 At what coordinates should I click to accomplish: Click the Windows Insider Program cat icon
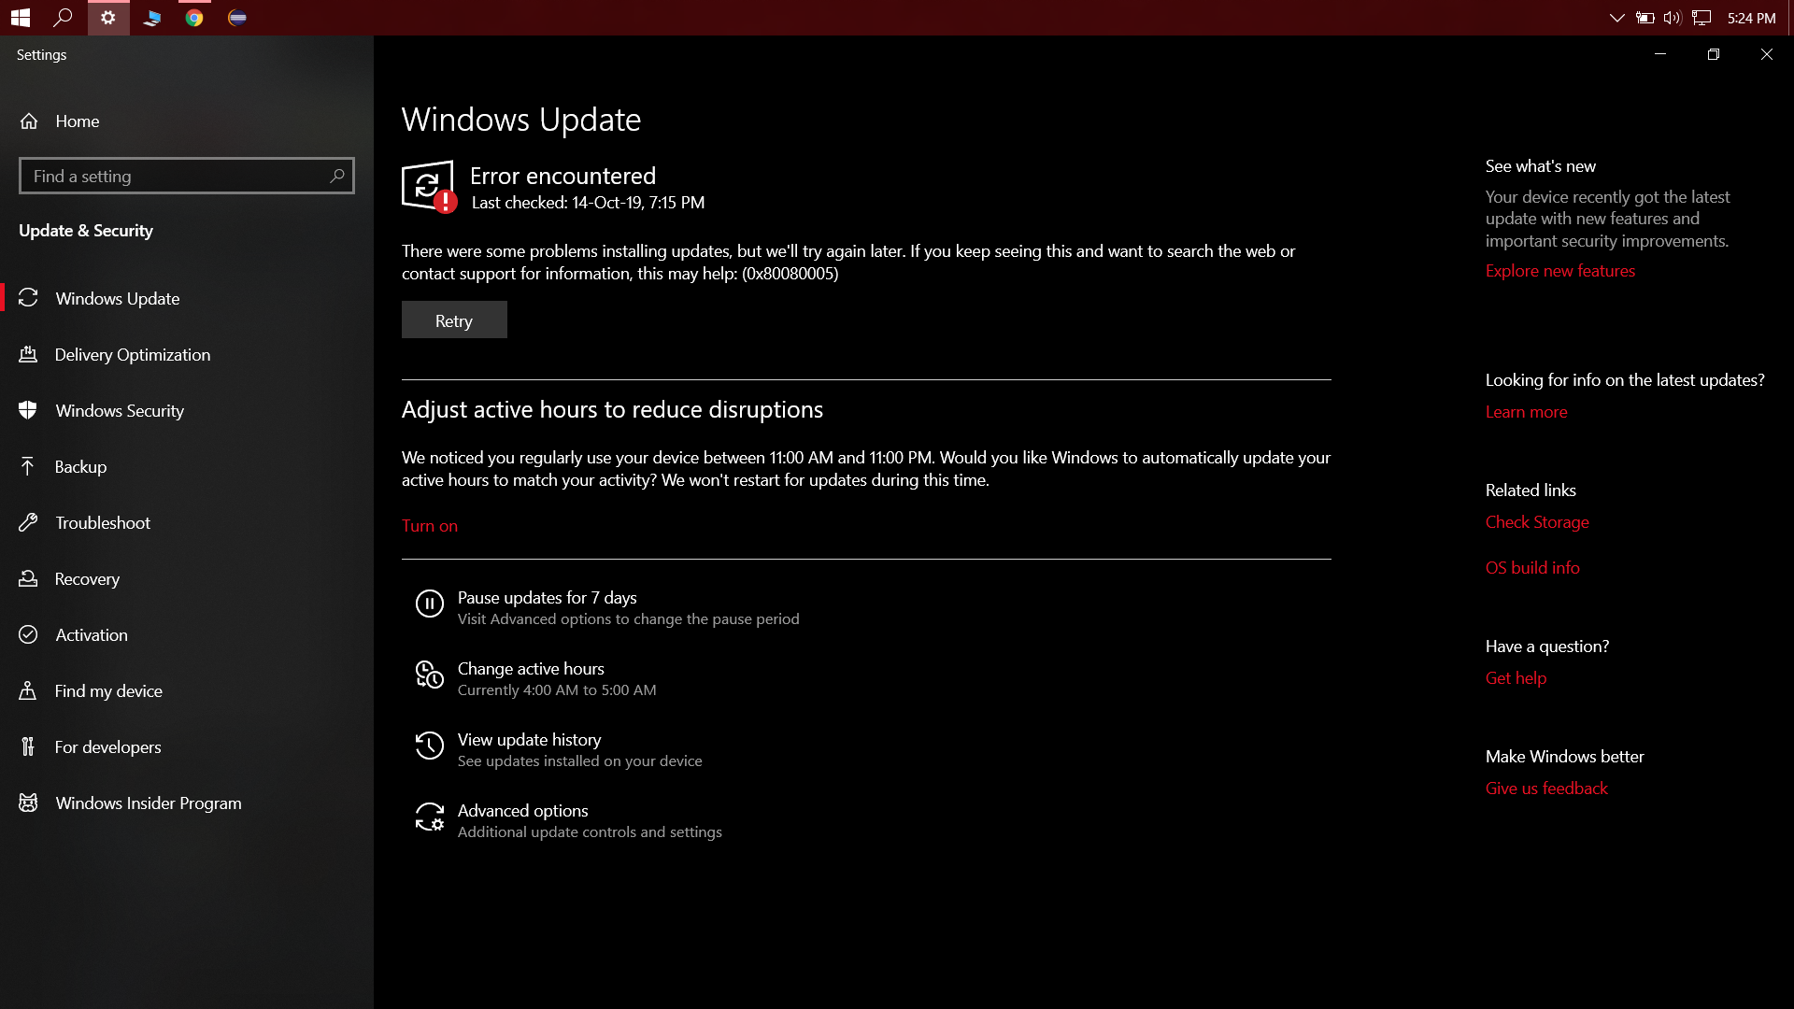point(28,803)
